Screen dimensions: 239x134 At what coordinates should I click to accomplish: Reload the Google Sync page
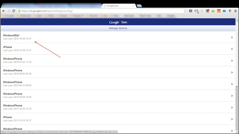tap(14, 11)
